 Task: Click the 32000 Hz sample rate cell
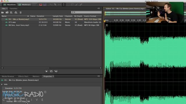point(57,25)
